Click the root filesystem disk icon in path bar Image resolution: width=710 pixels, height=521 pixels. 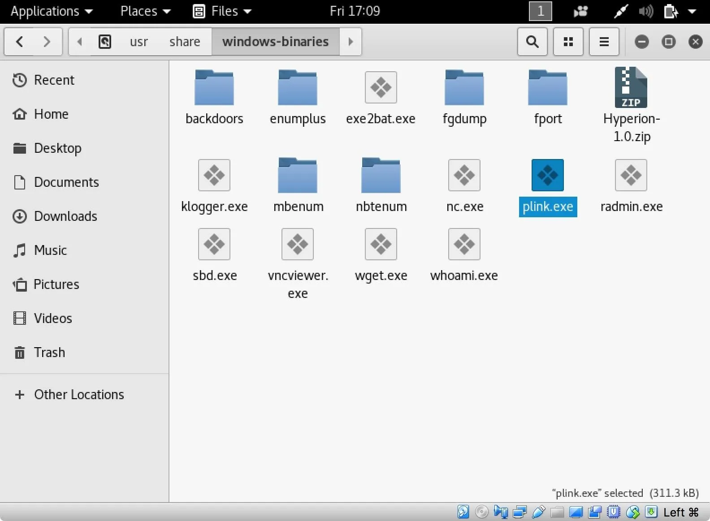(105, 42)
